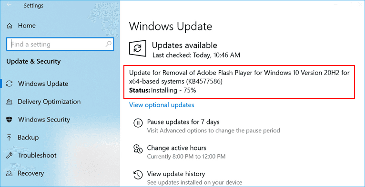
Task: Click the Backup upload arrow icon
Action: tap(10, 138)
